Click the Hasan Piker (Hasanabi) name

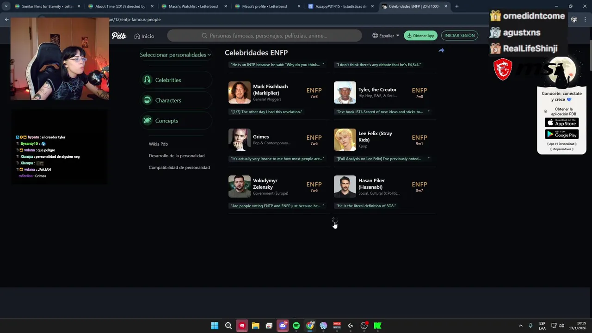pos(371,184)
